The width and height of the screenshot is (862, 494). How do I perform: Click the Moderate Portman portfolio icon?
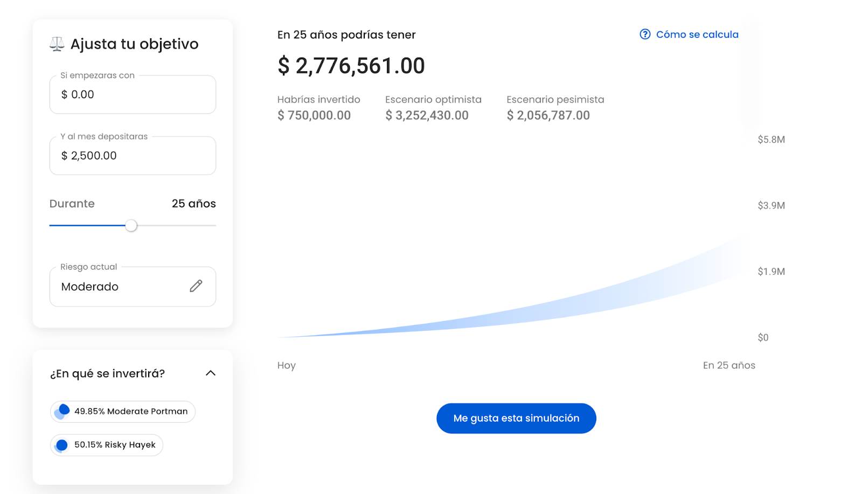pos(62,412)
